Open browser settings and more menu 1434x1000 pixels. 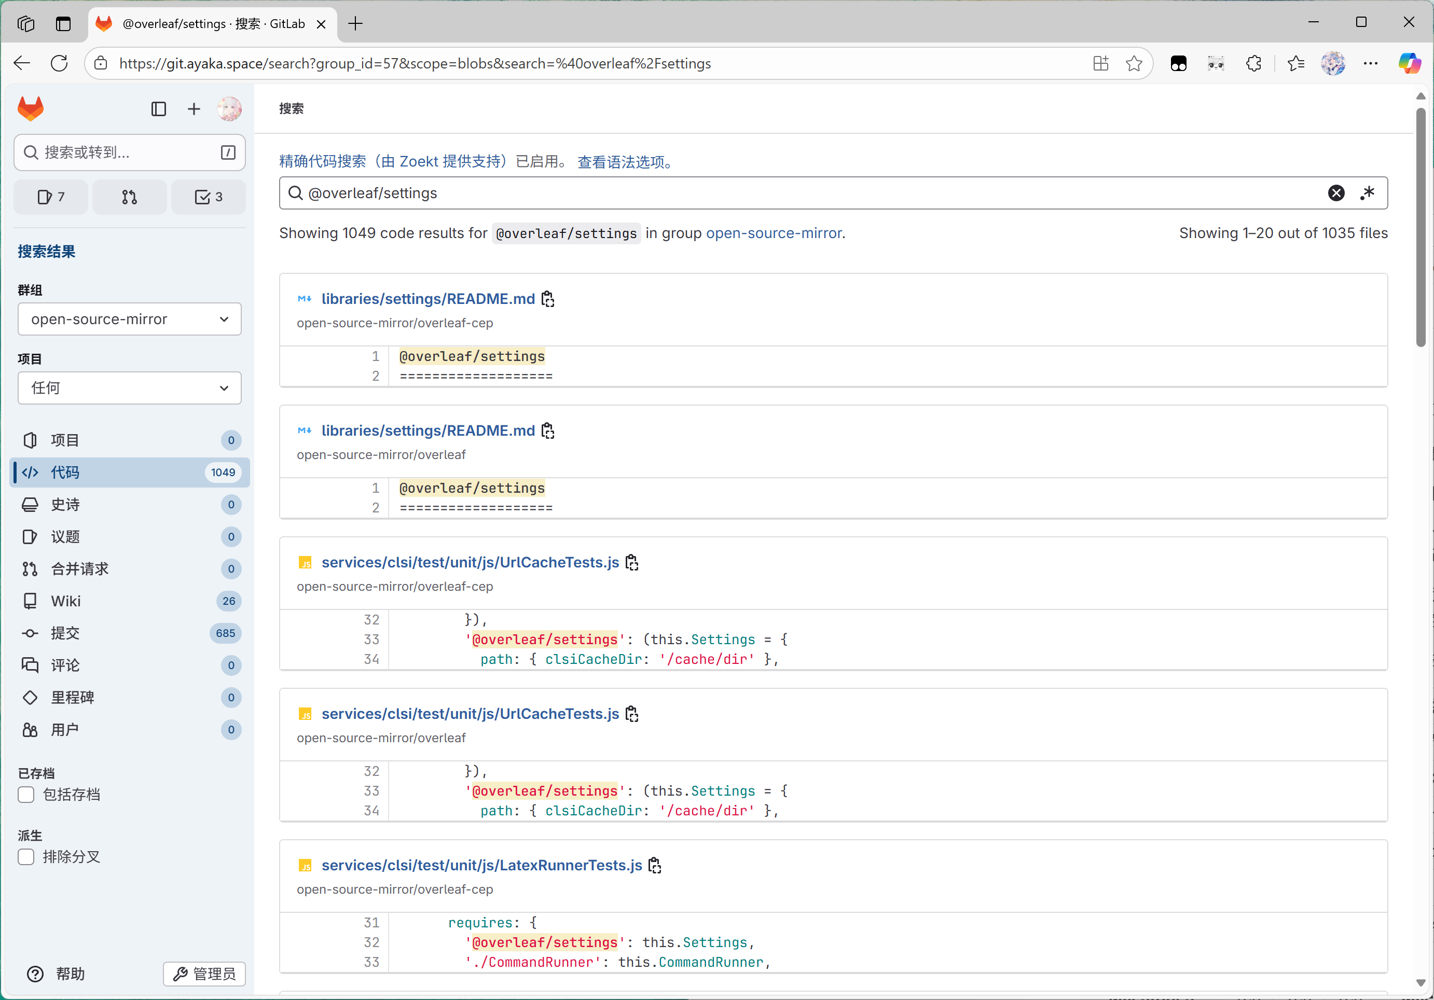coord(1371,63)
